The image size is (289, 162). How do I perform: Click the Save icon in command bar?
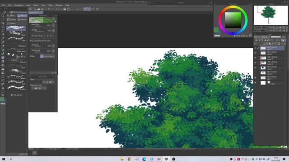click(42, 9)
